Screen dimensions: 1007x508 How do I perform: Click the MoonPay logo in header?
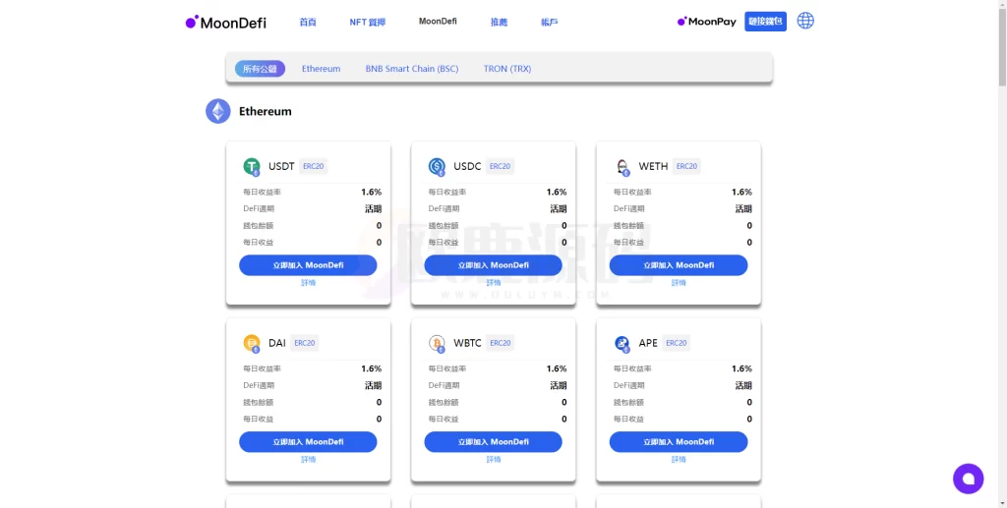tap(706, 21)
